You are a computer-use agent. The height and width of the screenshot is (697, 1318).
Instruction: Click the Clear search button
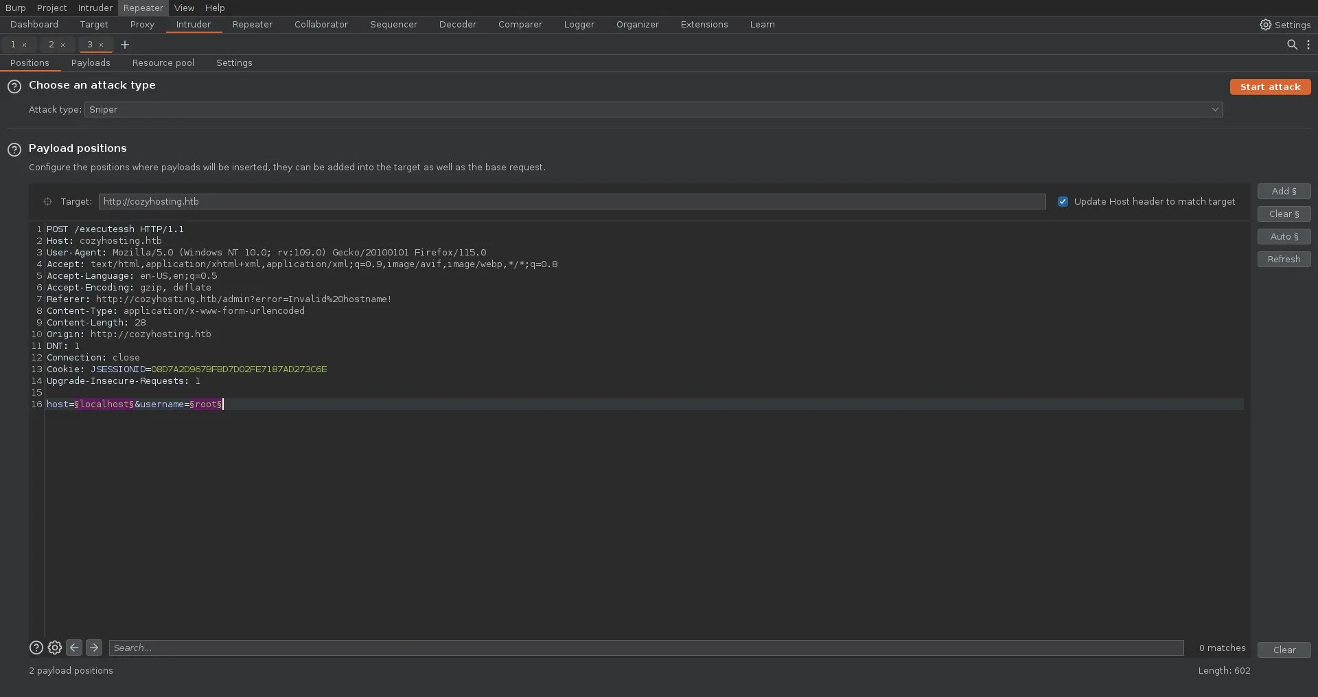(x=1284, y=650)
